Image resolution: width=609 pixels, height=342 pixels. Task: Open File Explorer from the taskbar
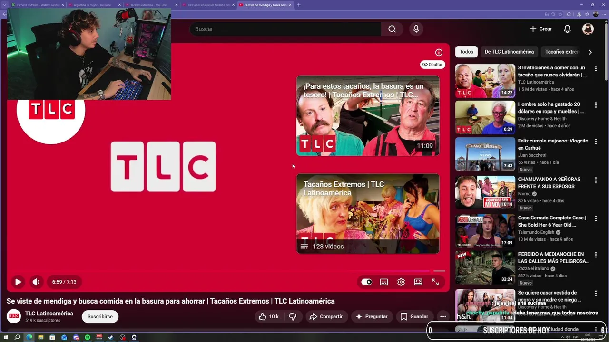[41, 337]
